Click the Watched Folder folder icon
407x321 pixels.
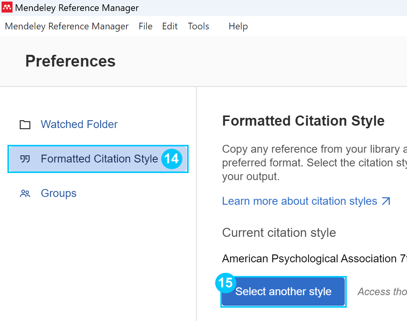(x=25, y=124)
